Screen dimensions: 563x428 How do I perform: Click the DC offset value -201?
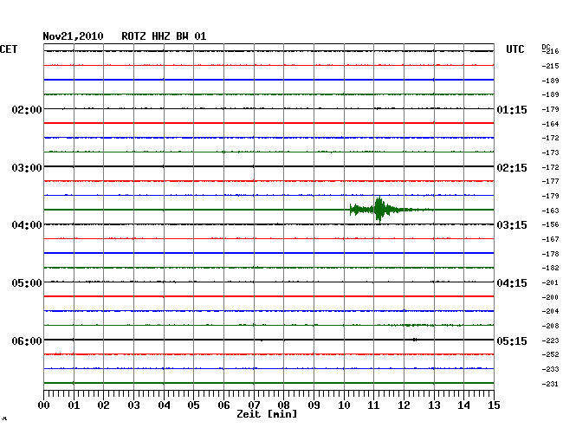click(x=550, y=282)
